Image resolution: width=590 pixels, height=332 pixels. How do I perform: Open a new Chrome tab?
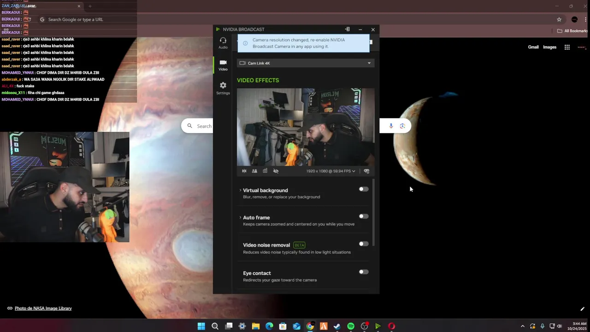click(x=90, y=6)
